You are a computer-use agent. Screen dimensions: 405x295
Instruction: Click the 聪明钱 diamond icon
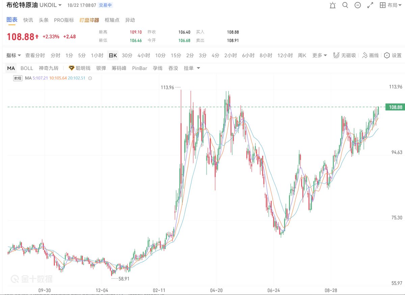click(71, 68)
